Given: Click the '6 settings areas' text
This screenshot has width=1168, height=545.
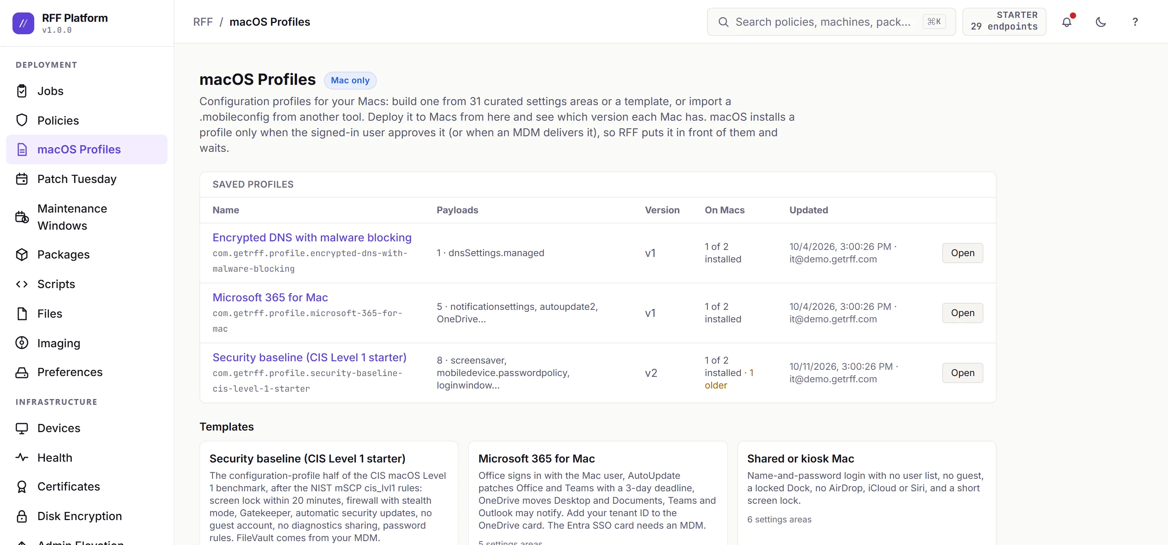Looking at the screenshot, I should click(779, 520).
